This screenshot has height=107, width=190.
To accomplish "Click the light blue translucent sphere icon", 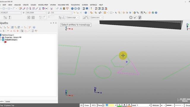I will 75,9.
